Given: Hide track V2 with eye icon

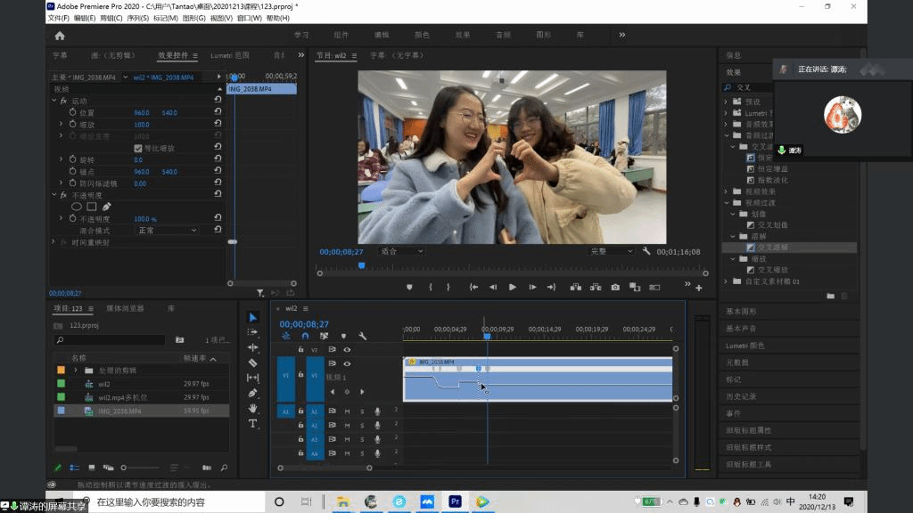Looking at the screenshot, I should [x=347, y=350].
